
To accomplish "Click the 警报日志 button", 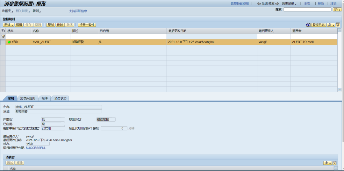I will 319,25.
